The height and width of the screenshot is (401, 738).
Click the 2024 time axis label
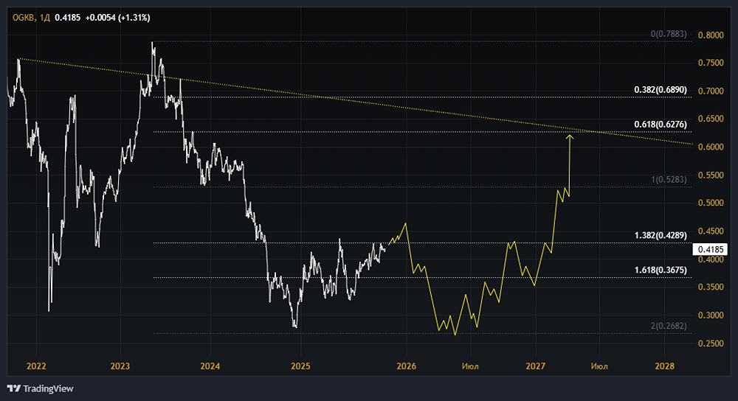[x=210, y=366]
